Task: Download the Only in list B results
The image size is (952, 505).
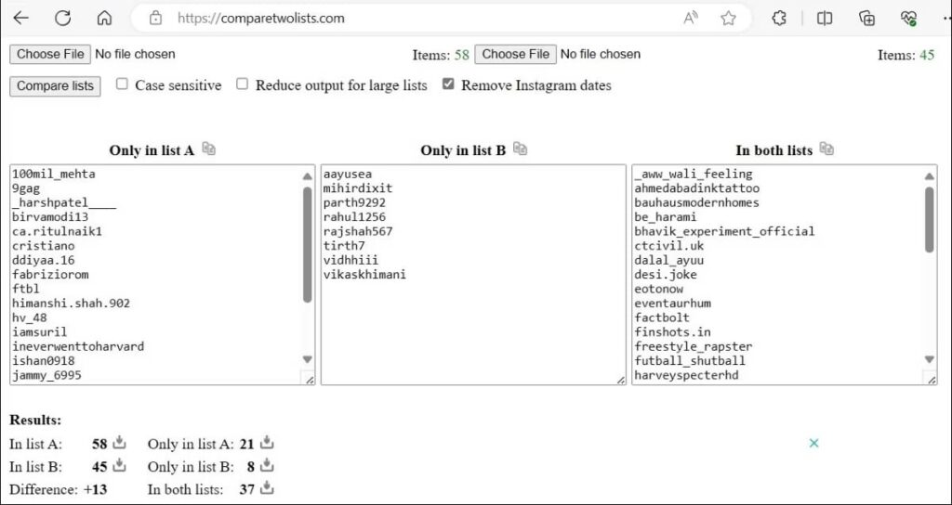Action: [267, 465]
